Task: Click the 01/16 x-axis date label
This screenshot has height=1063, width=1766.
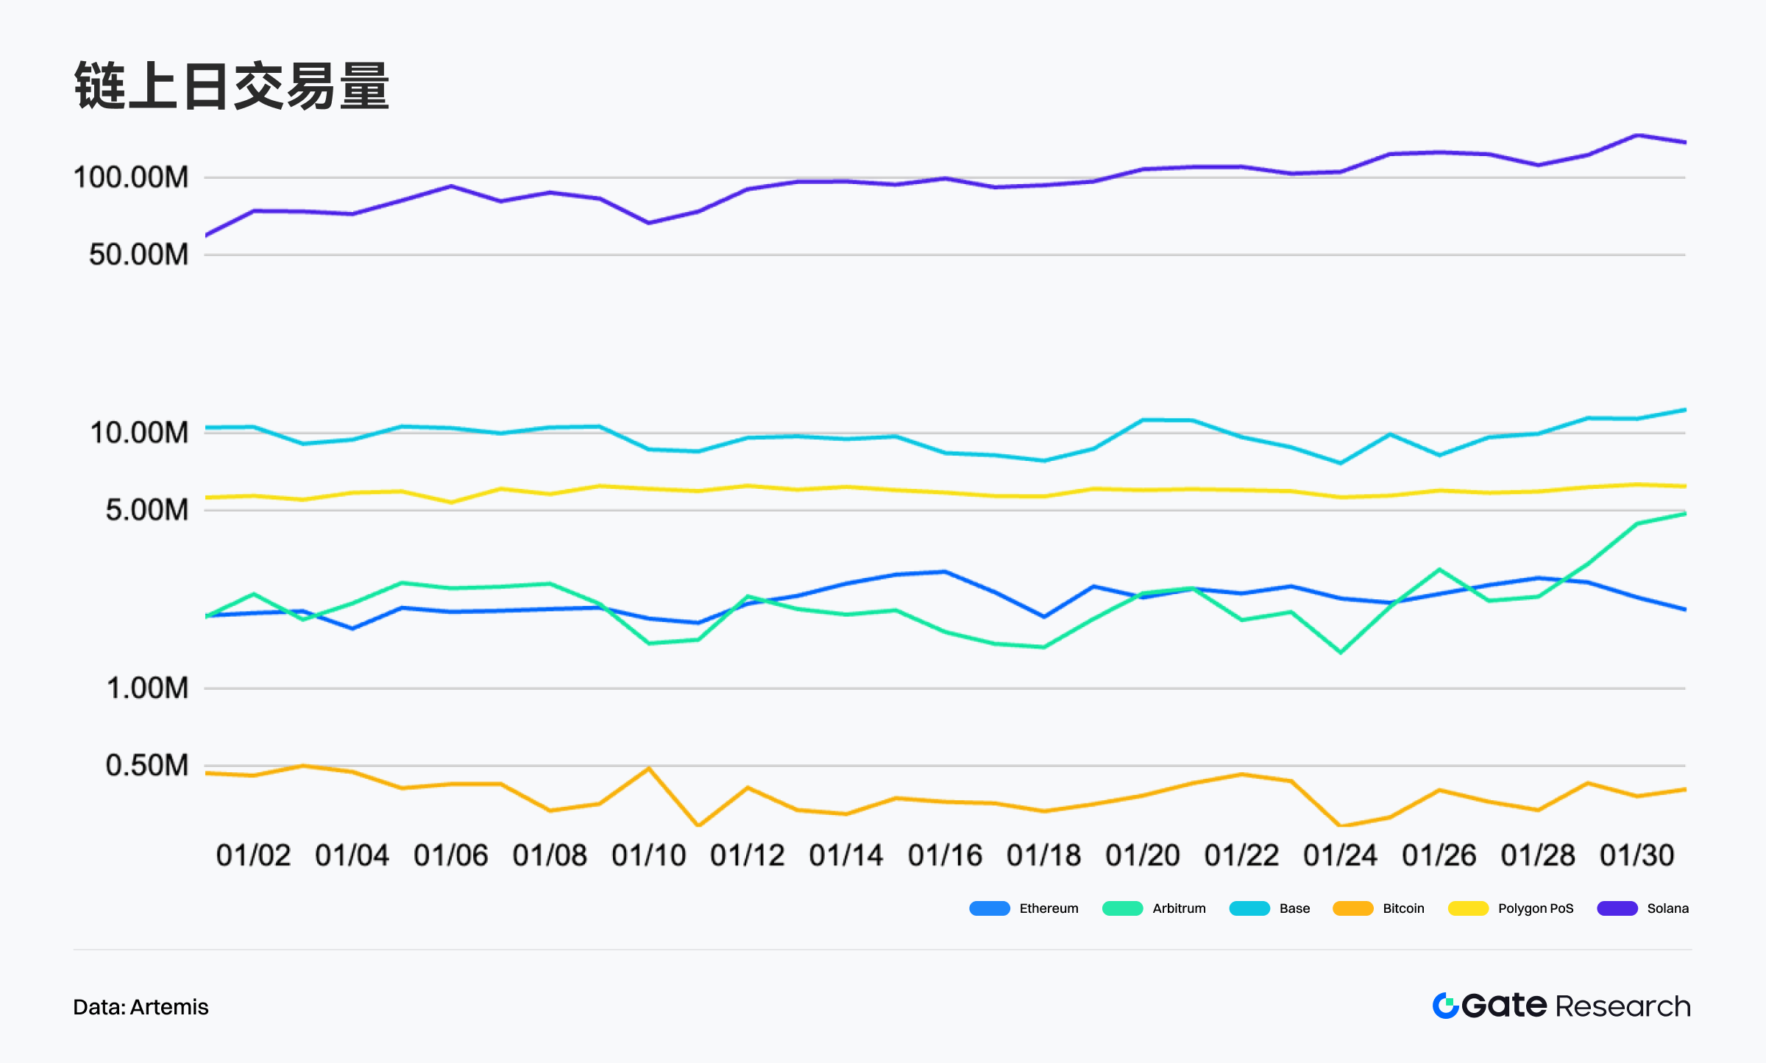Action: 945,855
